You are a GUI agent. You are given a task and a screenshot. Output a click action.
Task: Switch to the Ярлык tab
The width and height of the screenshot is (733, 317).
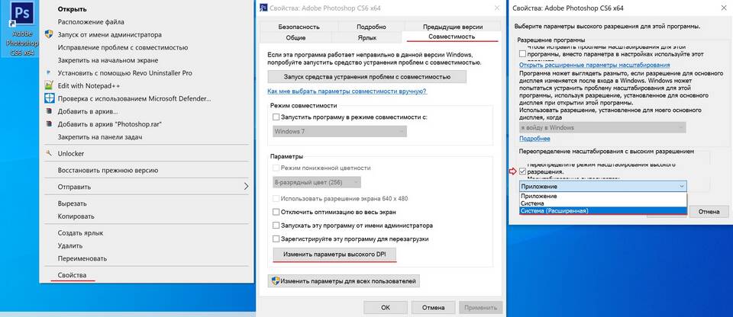[x=366, y=37]
